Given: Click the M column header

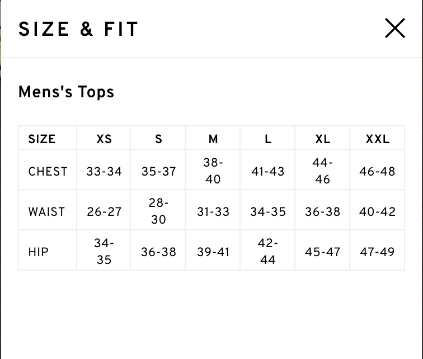Looking at the screenshot, I should click(x=213, y=139).
